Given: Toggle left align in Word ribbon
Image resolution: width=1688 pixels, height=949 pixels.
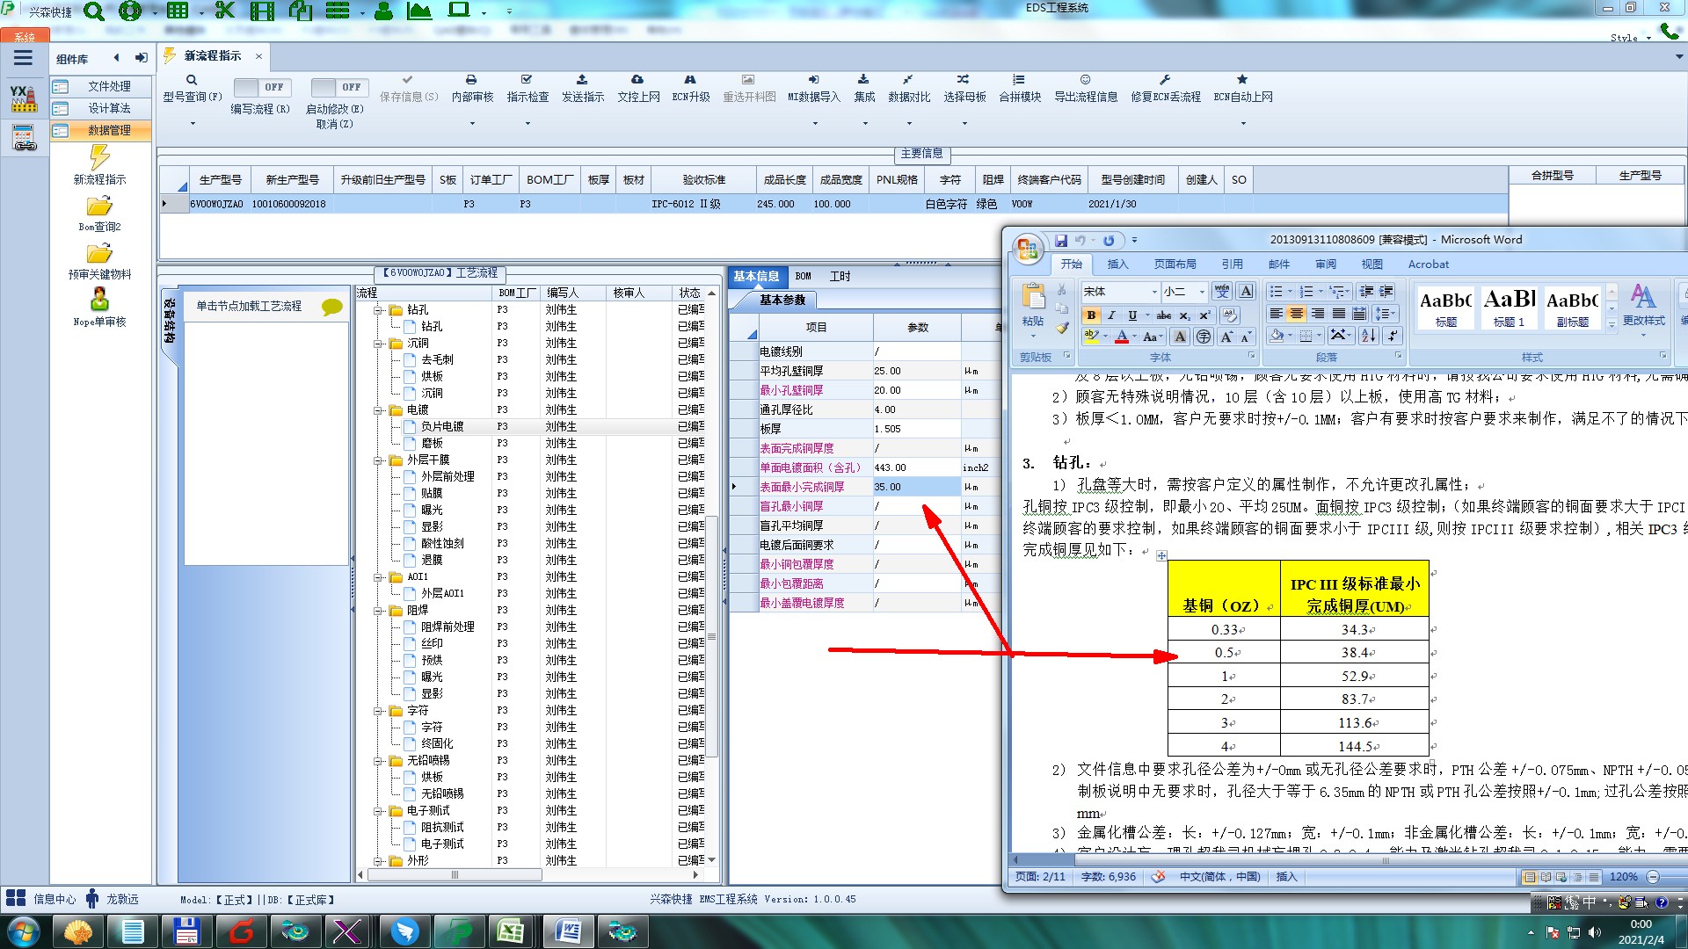Looking at the screenshot, I should coord(1276,314).
